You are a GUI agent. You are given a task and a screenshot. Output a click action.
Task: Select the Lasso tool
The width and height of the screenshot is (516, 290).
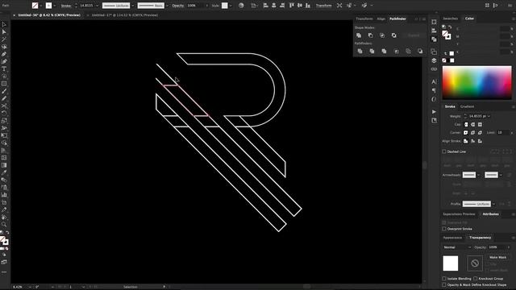[x=4, y=47]
